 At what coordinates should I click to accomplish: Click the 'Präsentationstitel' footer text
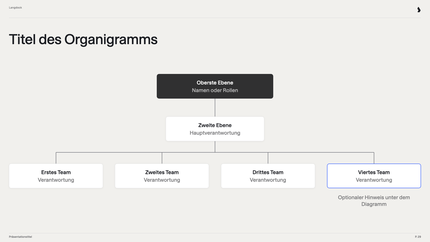[x=20, y=237]
